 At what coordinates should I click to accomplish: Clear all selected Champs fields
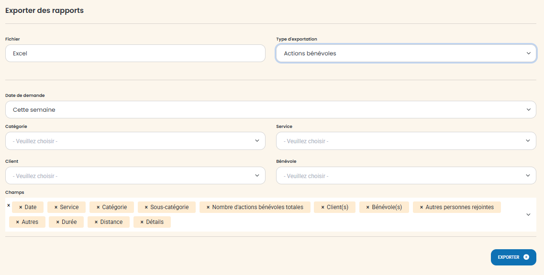point(9,205)
